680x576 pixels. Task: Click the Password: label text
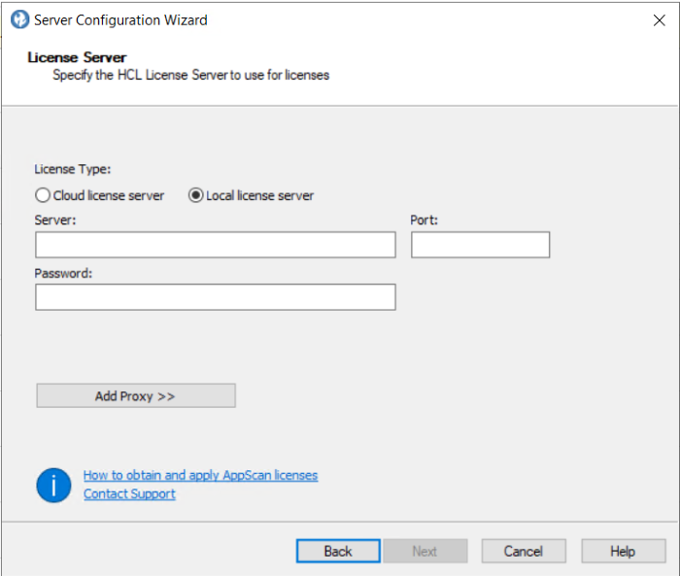(63, 273)
